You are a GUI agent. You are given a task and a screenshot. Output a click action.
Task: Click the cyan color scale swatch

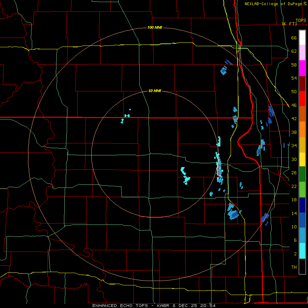pos(302,251)
